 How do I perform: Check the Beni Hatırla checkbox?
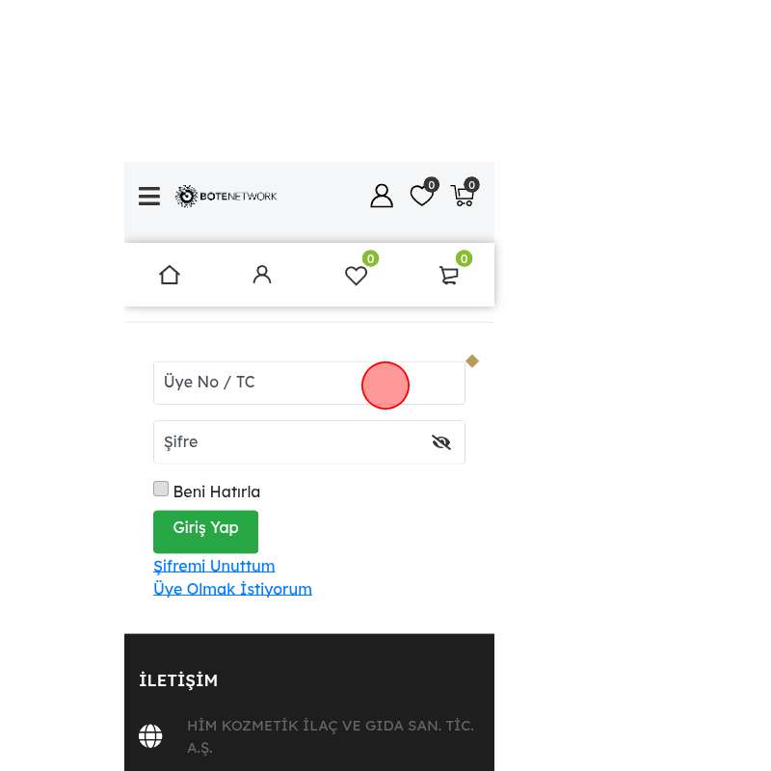coord(161,489)
